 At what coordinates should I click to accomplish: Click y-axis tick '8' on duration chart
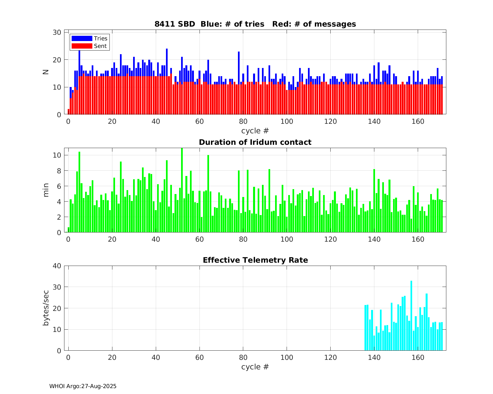(x=59, y=171)
